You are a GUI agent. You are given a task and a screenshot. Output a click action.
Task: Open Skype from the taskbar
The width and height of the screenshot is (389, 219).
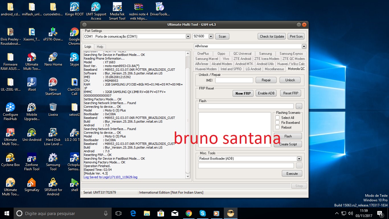pos(202,213)
